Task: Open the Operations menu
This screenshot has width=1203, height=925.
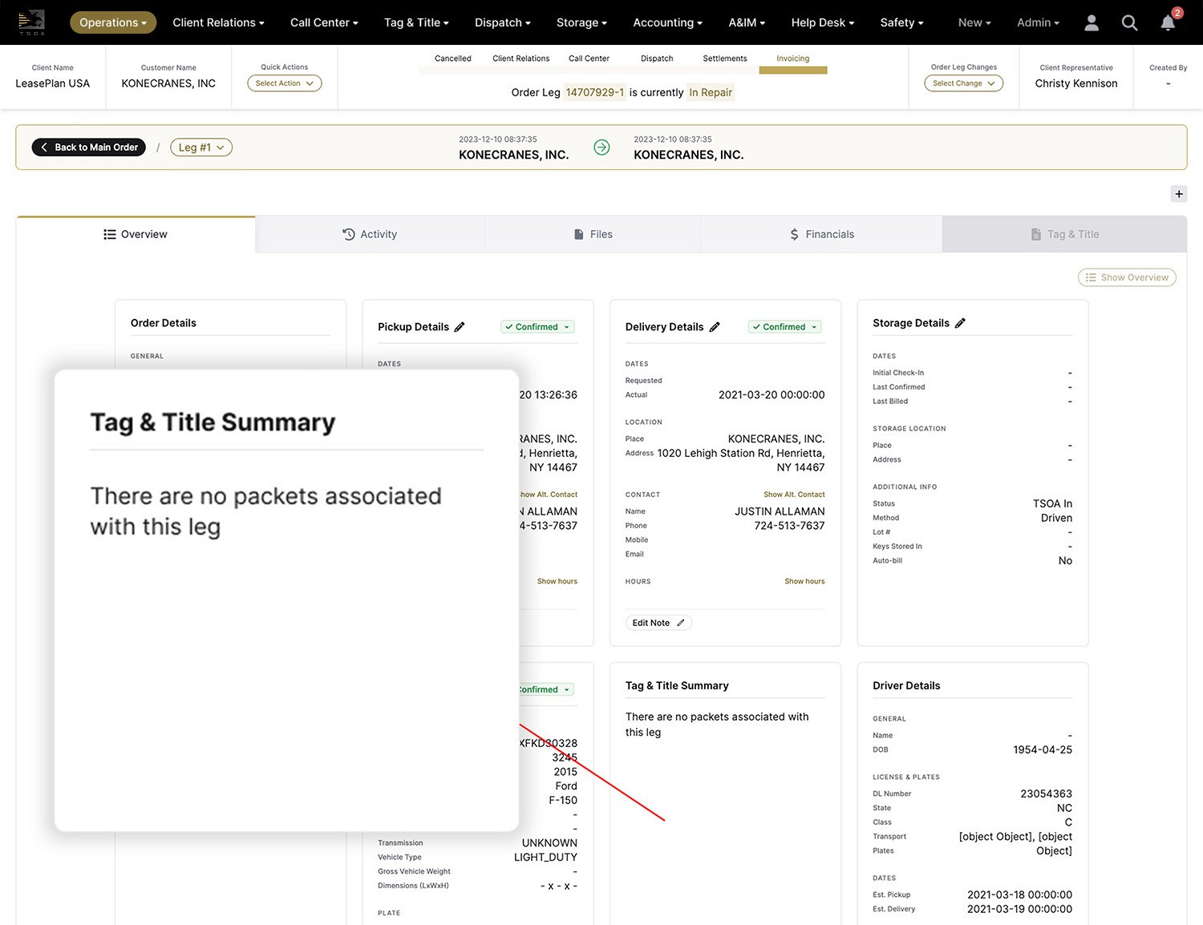Action: click(x=113, y=22)
